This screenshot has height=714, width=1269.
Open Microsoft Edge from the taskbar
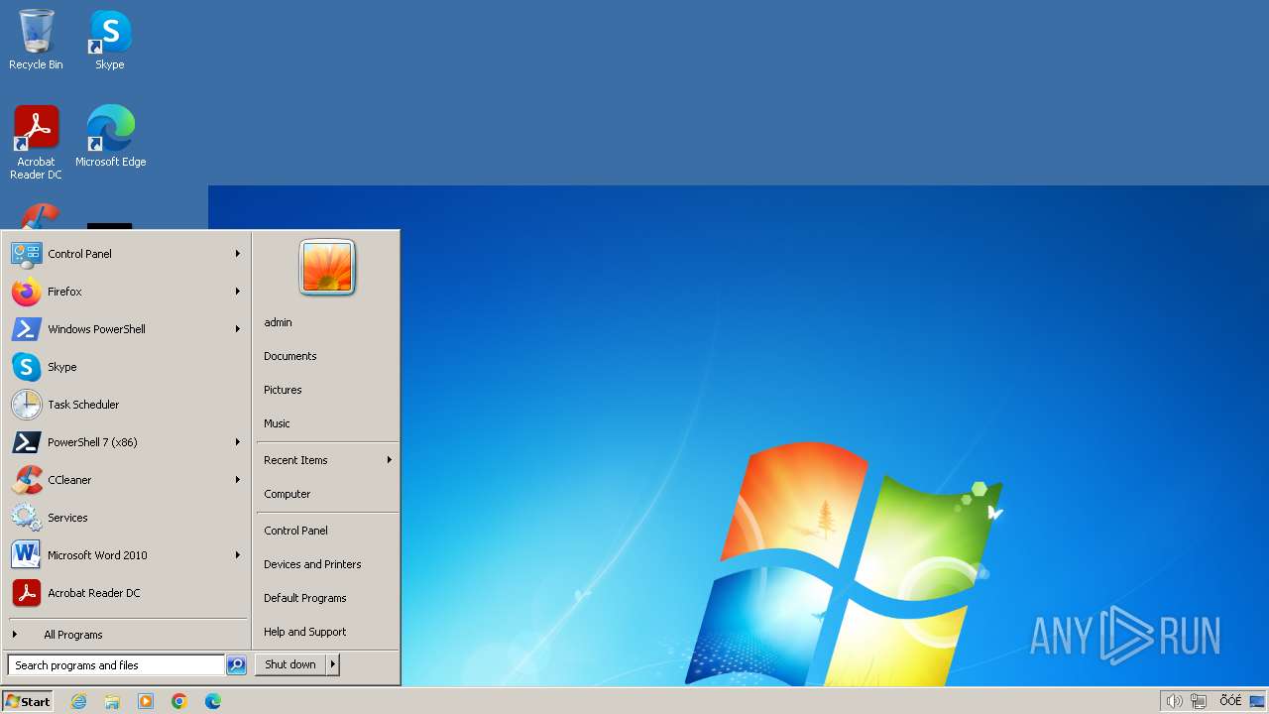point(213,701)
